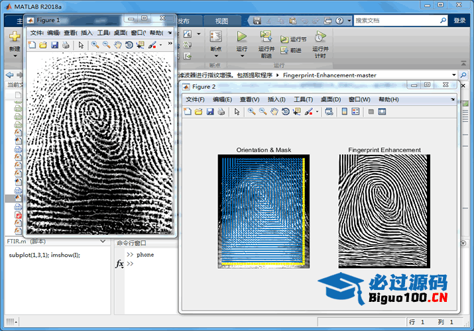Click Insert Colorbar icon in Figure 2
Screen dimensions: 474x331
[x=344, y=112]
